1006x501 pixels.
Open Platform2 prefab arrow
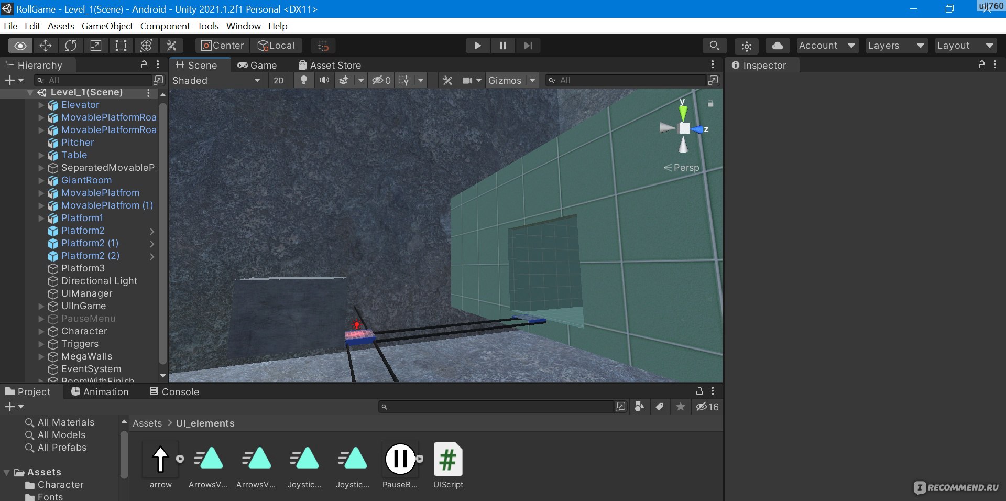[152, 231]
